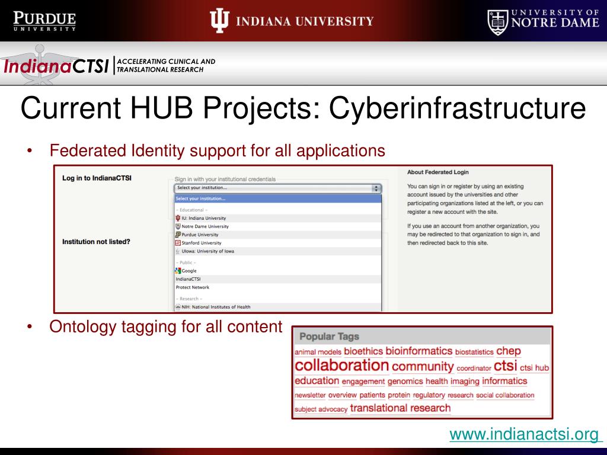Screen dimensions: 607x455
Task: Click the Educational group header in list
Action: [x=191, y=210]
